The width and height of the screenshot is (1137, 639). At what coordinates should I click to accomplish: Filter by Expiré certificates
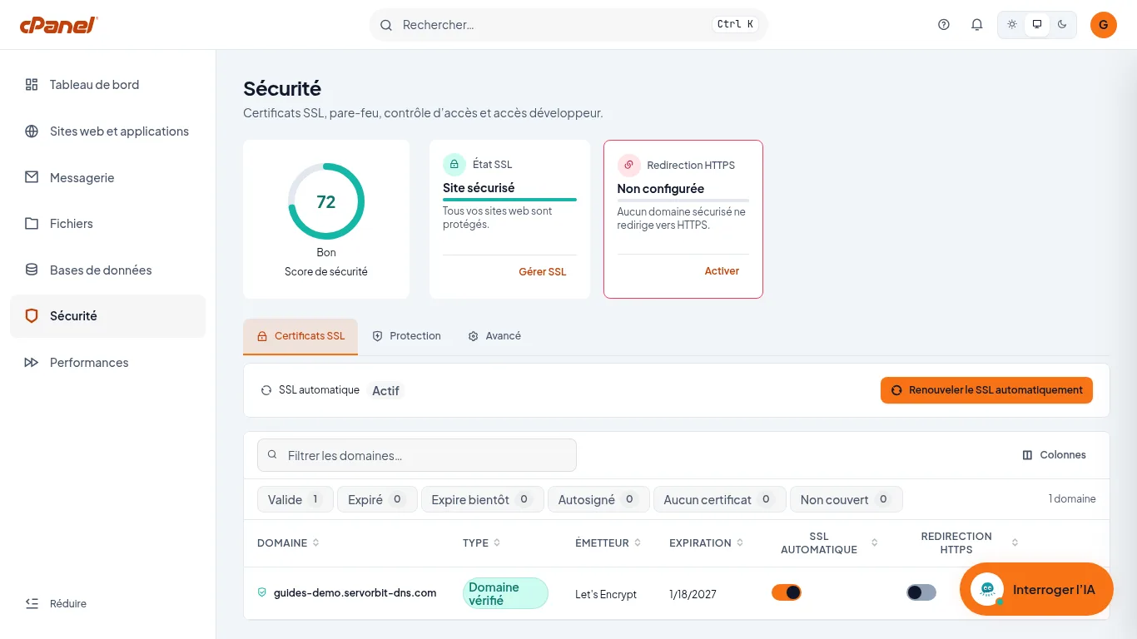tap(377, 499)
